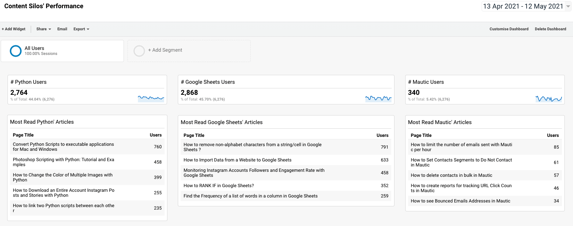Open the Export dropdown menu
Image resolution: width=573 pixels, height=226 pixels.
[81, 29]
